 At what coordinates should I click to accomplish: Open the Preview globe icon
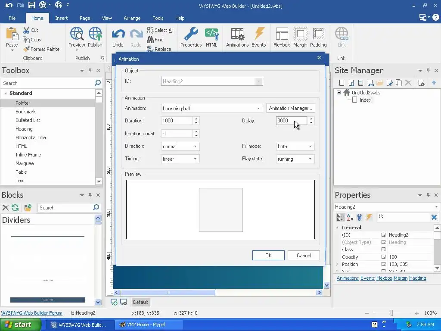tap(77, 34)
